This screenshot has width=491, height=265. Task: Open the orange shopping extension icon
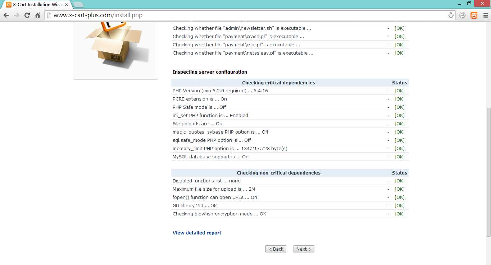point(474,15)
